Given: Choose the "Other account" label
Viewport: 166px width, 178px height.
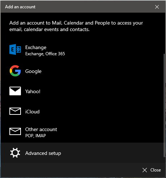Looking at the screenshot, I should click(41, 129).
